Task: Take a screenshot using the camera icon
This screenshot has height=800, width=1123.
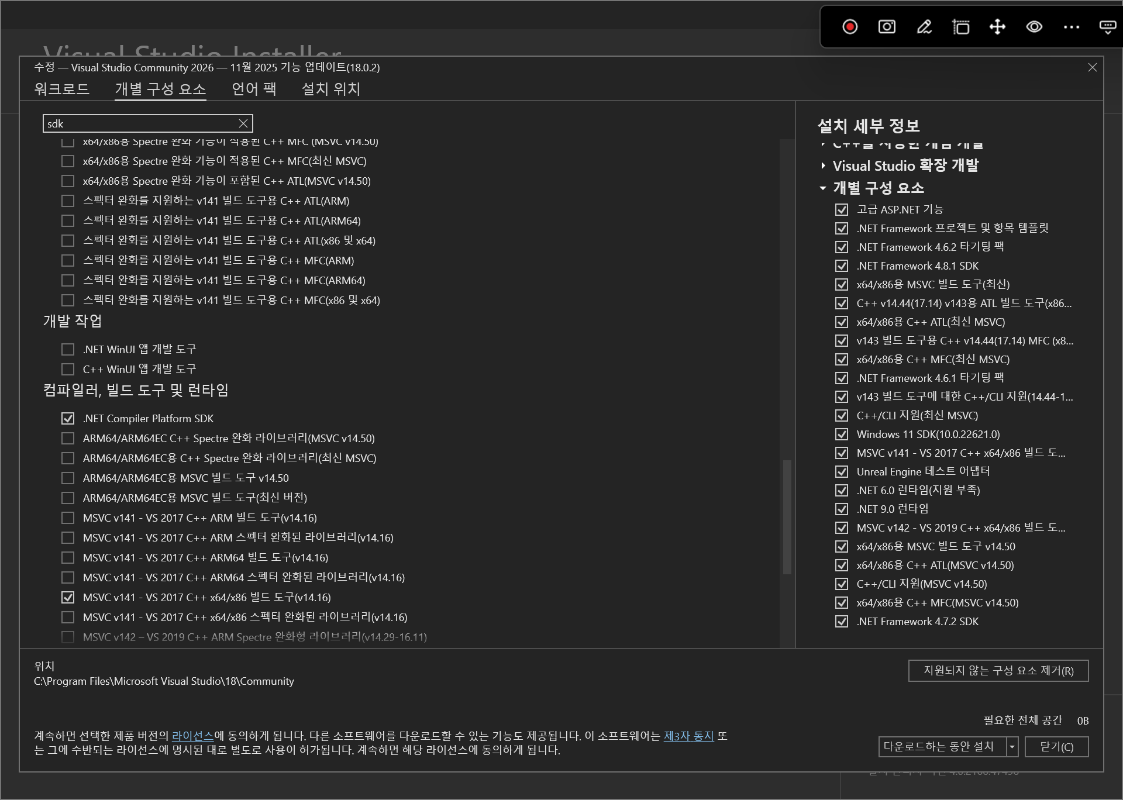Action: click(886, 27)
